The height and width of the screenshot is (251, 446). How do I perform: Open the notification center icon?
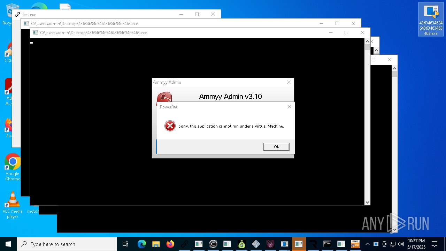point(435,244)
